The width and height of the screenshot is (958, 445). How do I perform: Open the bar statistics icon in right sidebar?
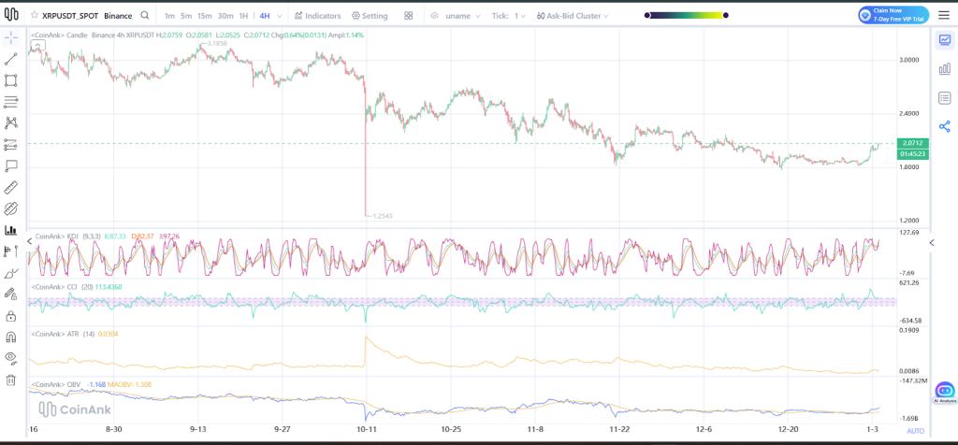coord(945,68)
